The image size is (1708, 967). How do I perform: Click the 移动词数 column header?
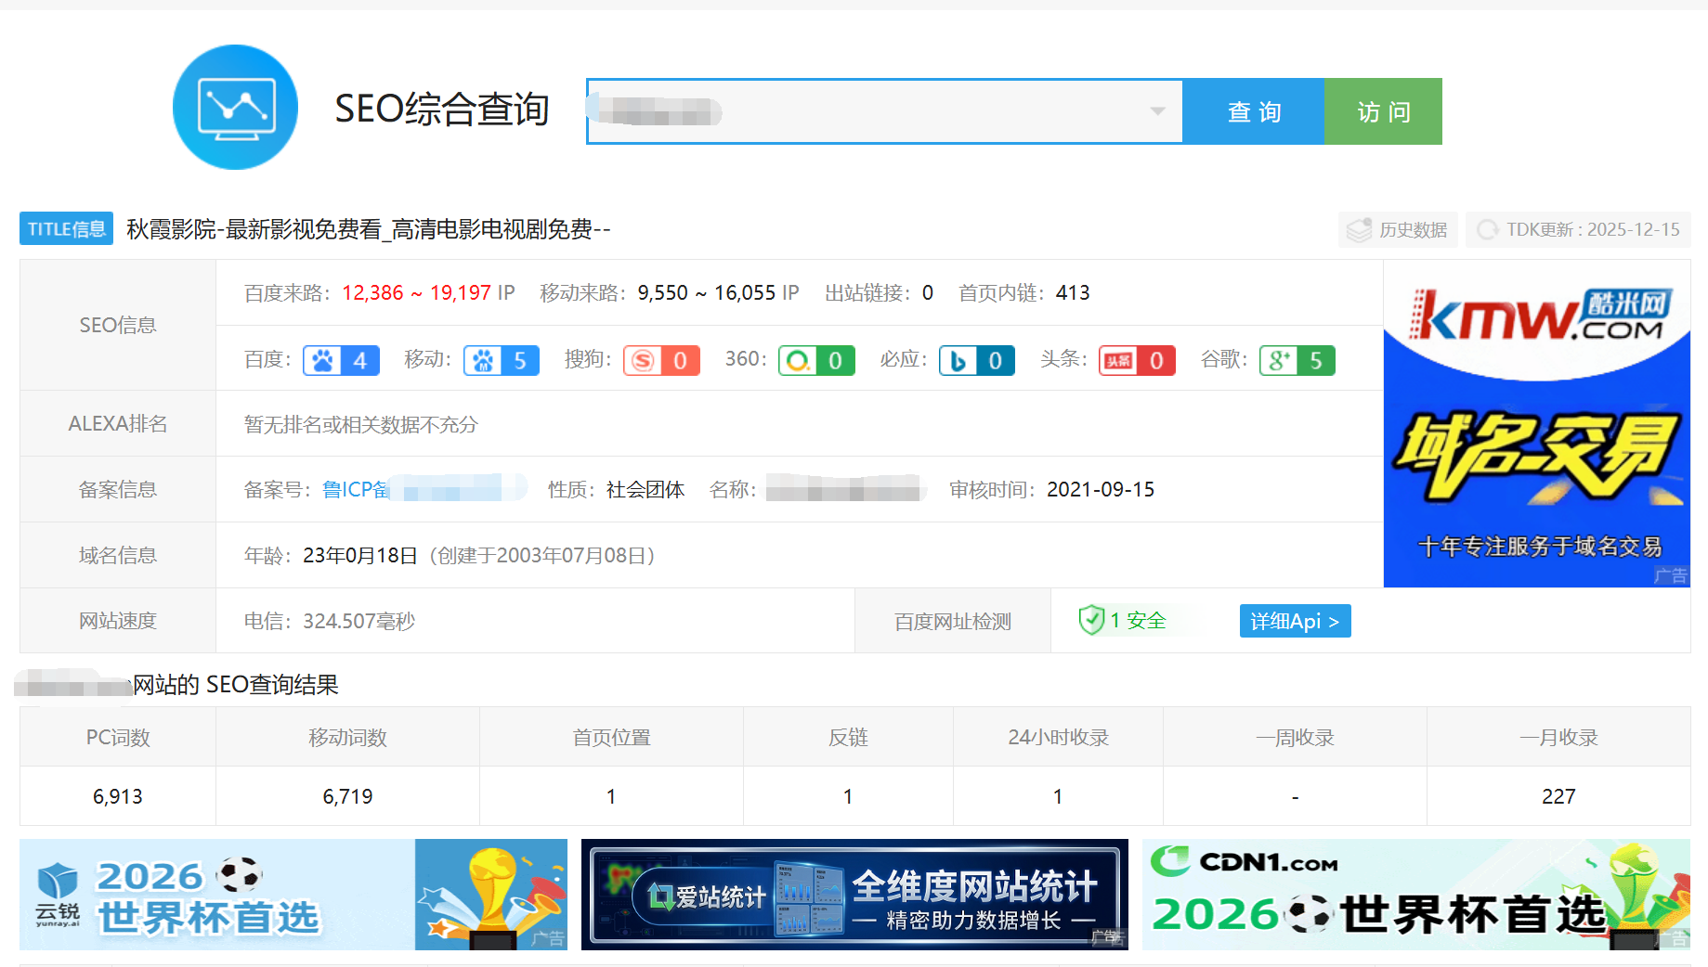pos(347,737)
